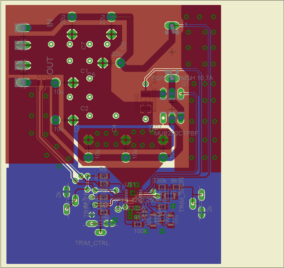Click the C3 upper octagonal pad
This screenshot has width=284, height=268.
click(89, 140)
